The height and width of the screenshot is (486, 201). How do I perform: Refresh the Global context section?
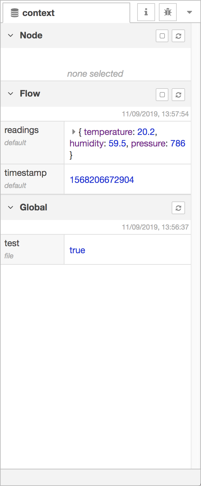pos(178,208)
